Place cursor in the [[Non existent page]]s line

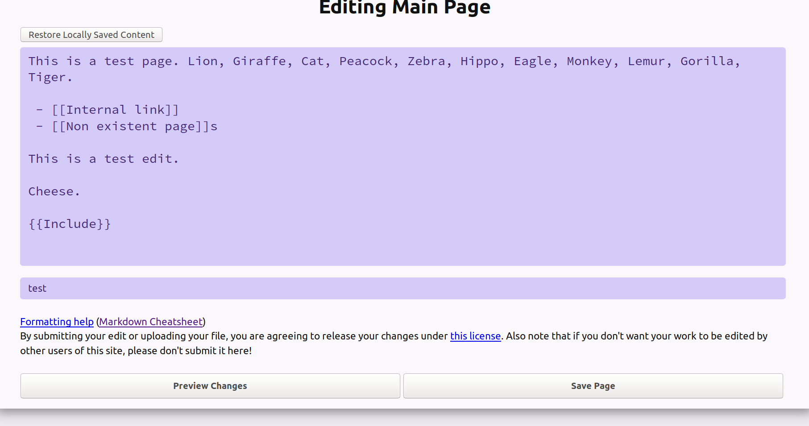[x=134, y=127]
